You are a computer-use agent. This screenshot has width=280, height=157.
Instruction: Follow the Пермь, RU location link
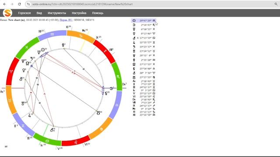tap(66, 20)
